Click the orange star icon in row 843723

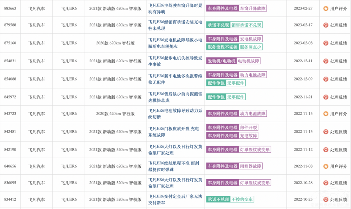point(326,114)
